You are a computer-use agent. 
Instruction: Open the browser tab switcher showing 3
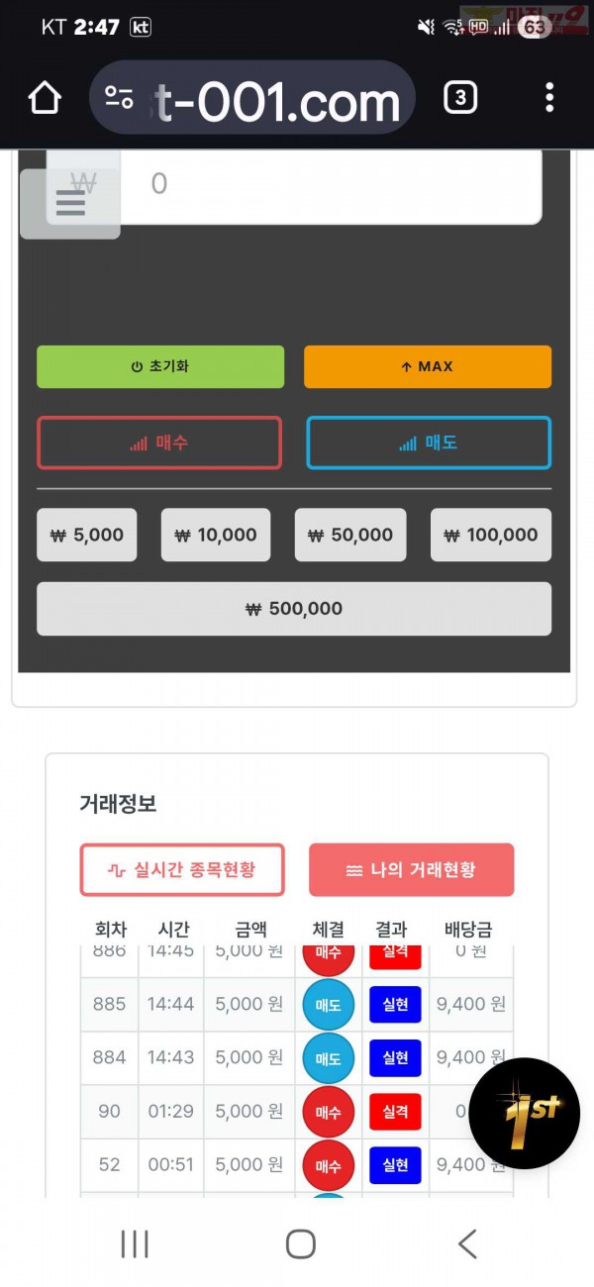pyautogui.click(x=459, y=96)
